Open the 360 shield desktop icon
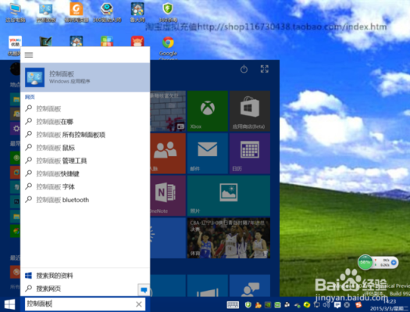 pos(168,12)
